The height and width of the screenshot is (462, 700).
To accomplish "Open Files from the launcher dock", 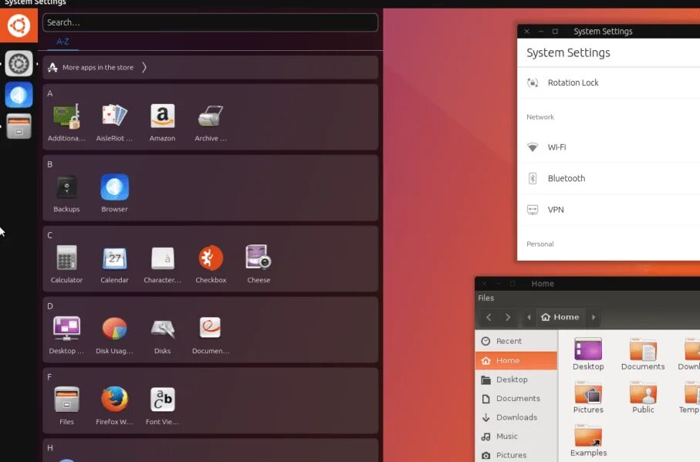I will point(19,126).
